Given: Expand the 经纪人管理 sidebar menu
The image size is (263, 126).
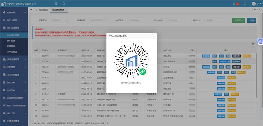Looking at the screenshot, I should [14, 20].
